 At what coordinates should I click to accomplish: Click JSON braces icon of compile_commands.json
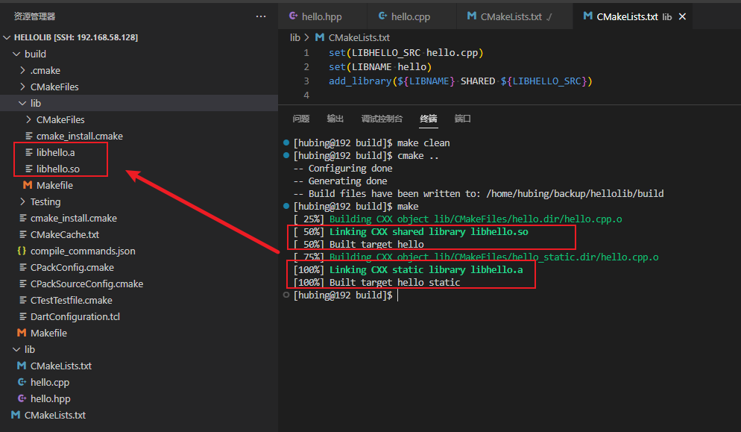[22, 251]
